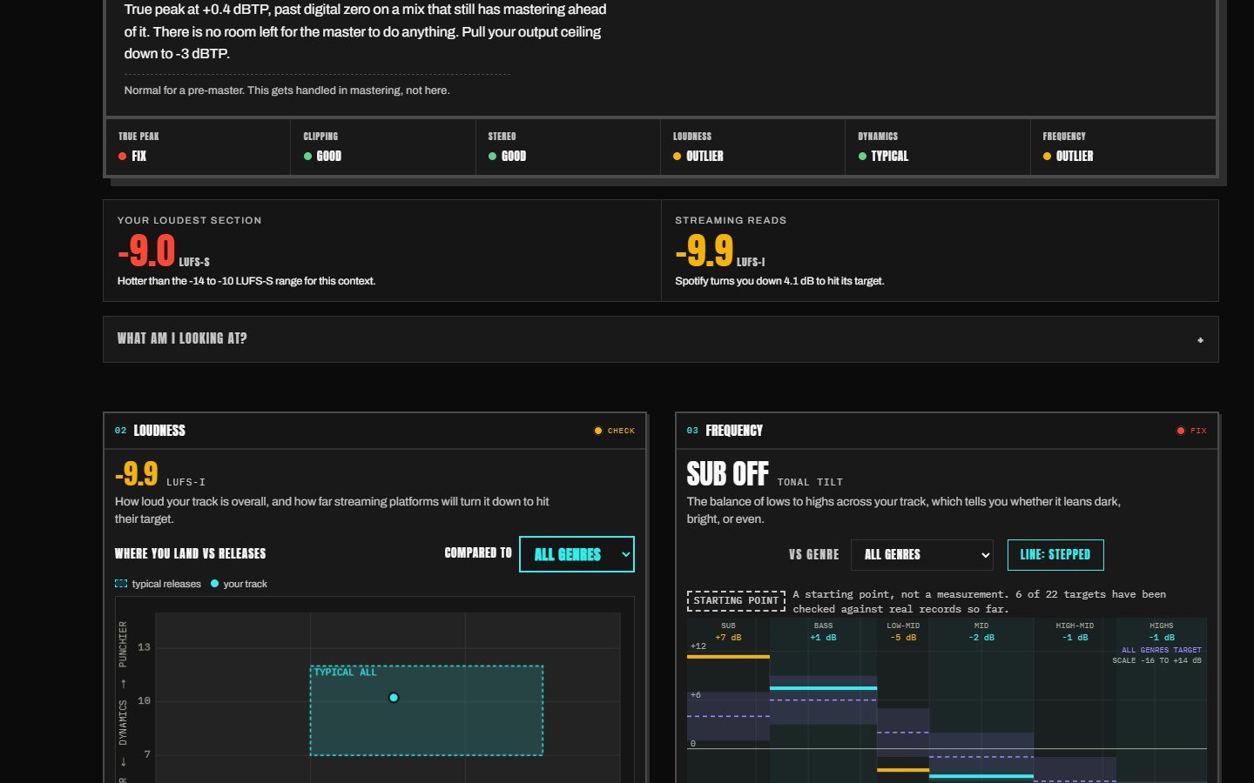Click the green dot beside Dynamics TYPICAL

click(862, 157)
